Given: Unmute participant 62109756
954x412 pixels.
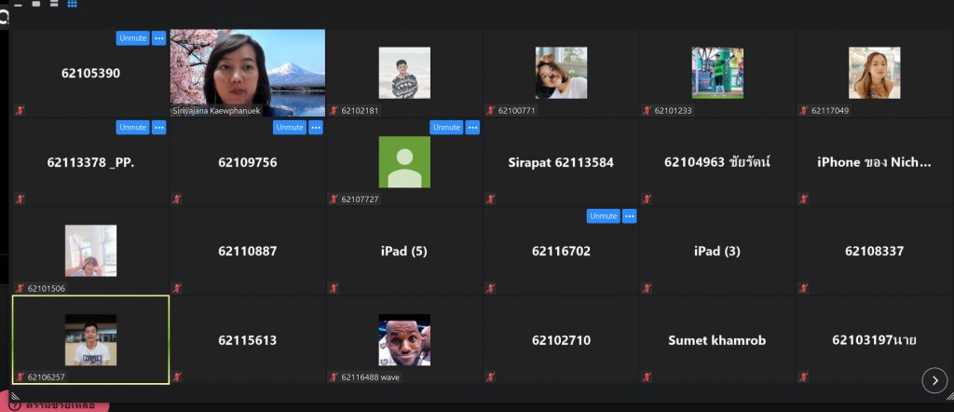Looking at the screenshot, I should 289,127.
